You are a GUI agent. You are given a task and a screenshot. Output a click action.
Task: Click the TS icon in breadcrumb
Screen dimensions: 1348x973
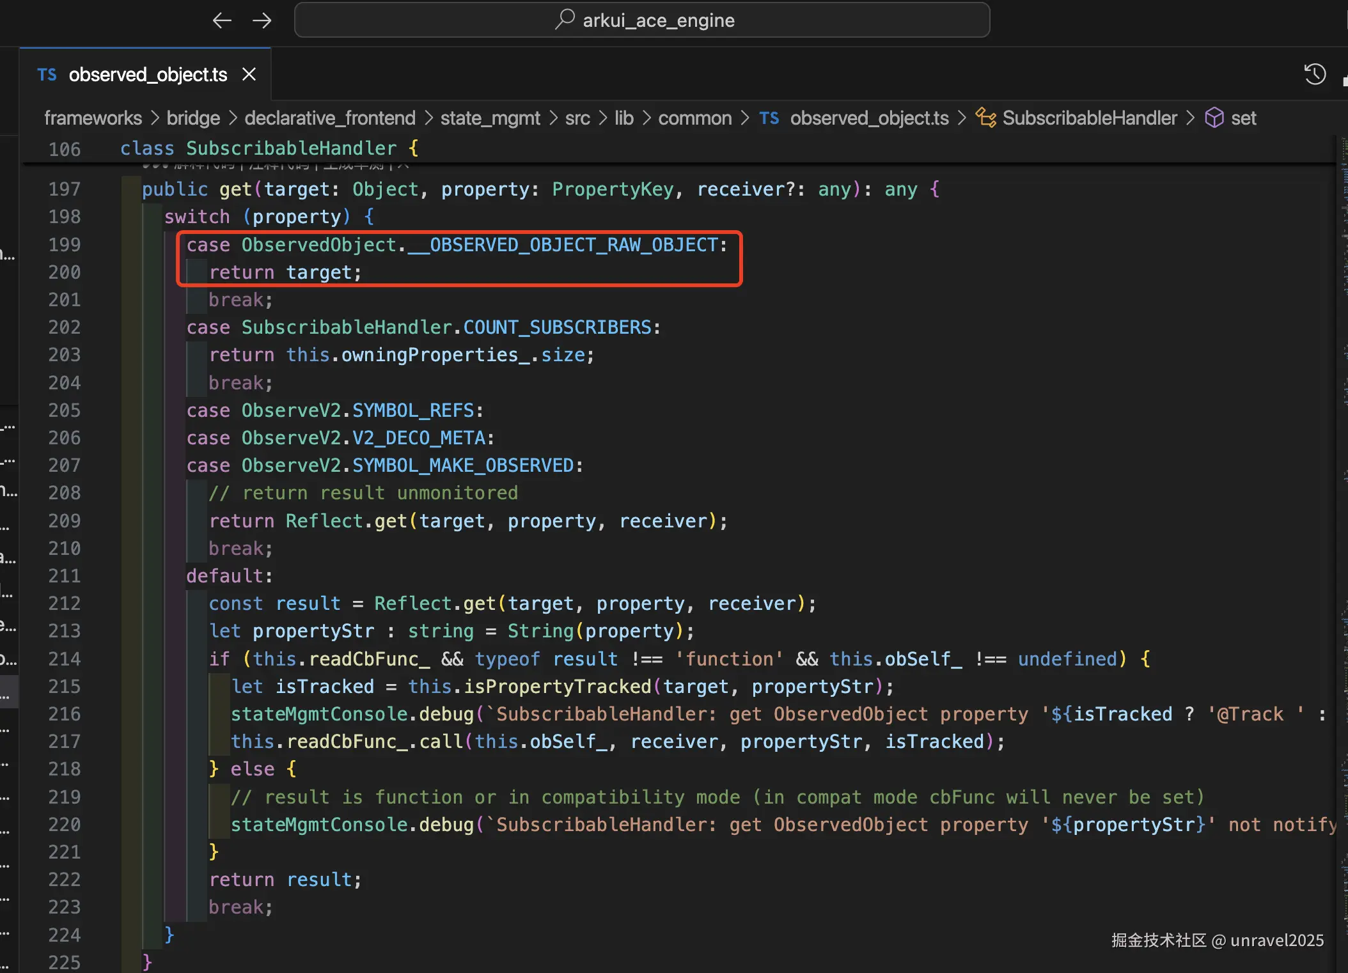[x=769, y=118]
